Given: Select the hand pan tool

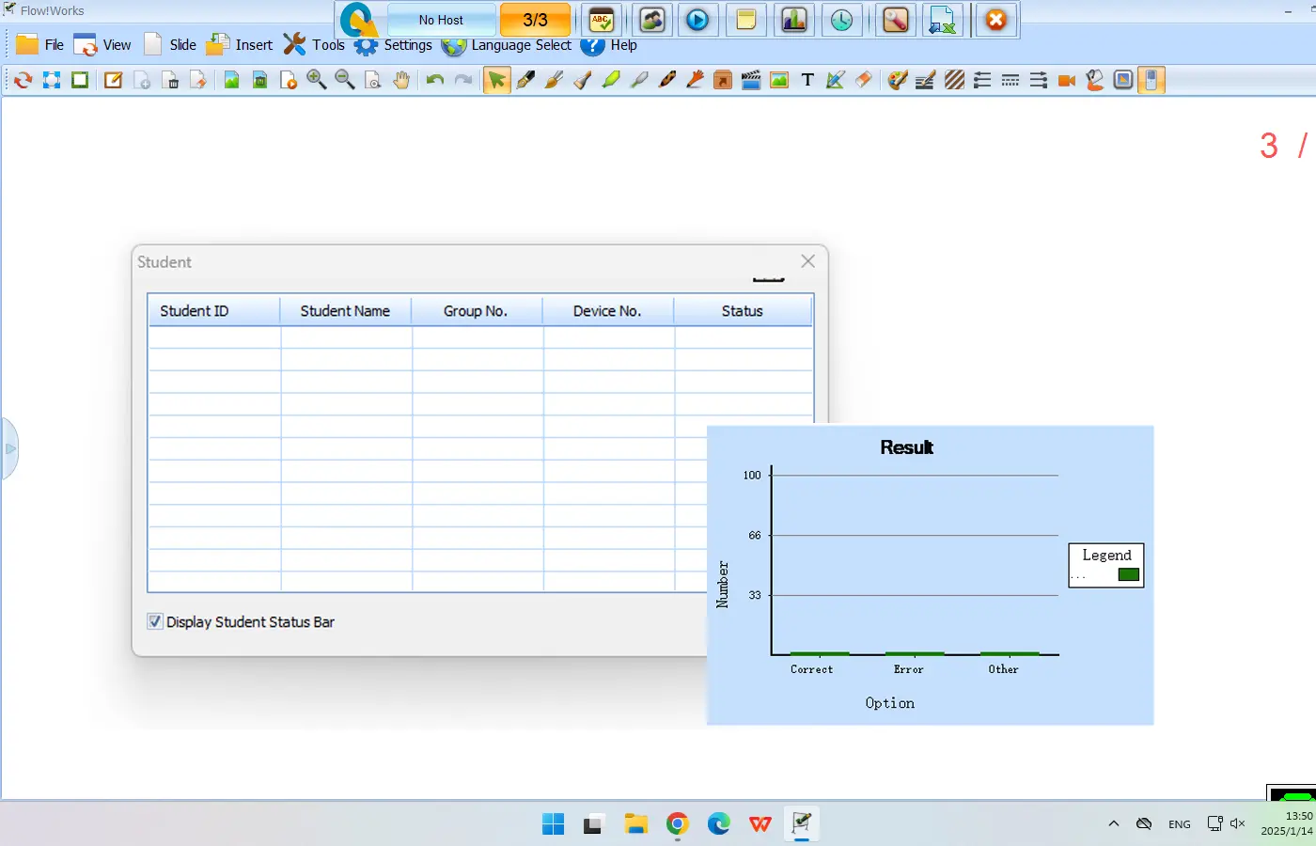Looking at the screenshot, I should tap(401, 80).
